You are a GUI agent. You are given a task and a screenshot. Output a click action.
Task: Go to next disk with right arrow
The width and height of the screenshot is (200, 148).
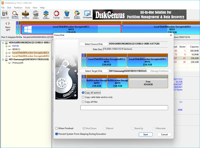coord(9,23)
